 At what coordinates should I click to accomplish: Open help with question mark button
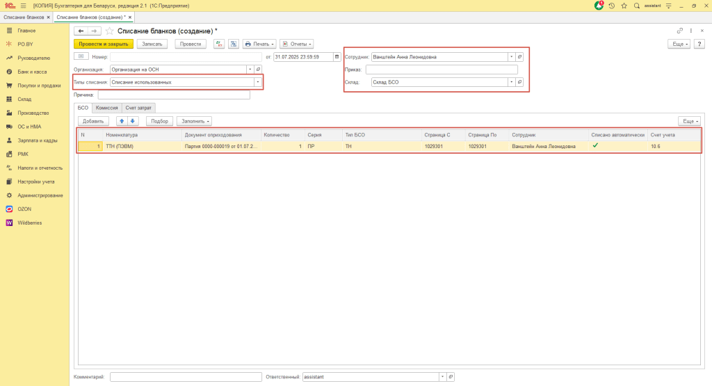tap(699, 44)
